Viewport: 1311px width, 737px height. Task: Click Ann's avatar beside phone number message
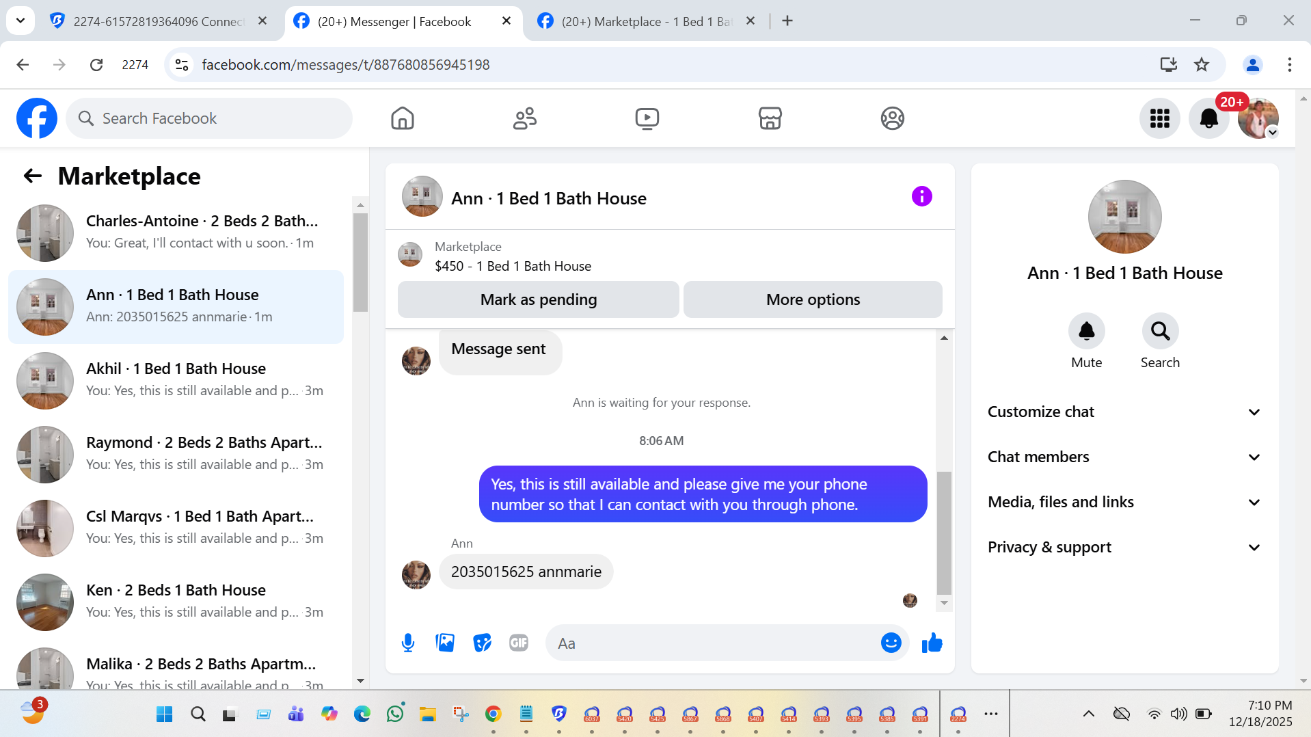click(x=416, y=574)
